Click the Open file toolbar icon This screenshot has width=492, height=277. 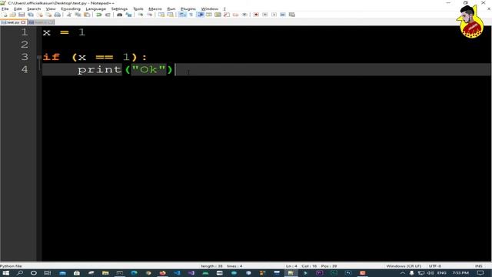tap(13, 15)
